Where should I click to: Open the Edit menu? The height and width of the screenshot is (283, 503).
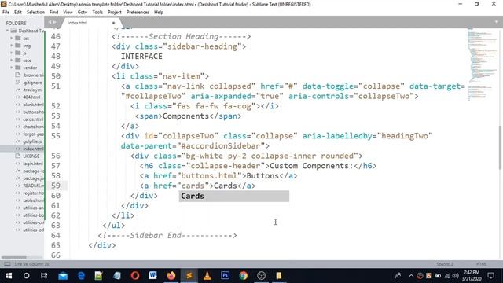(18, 13)
